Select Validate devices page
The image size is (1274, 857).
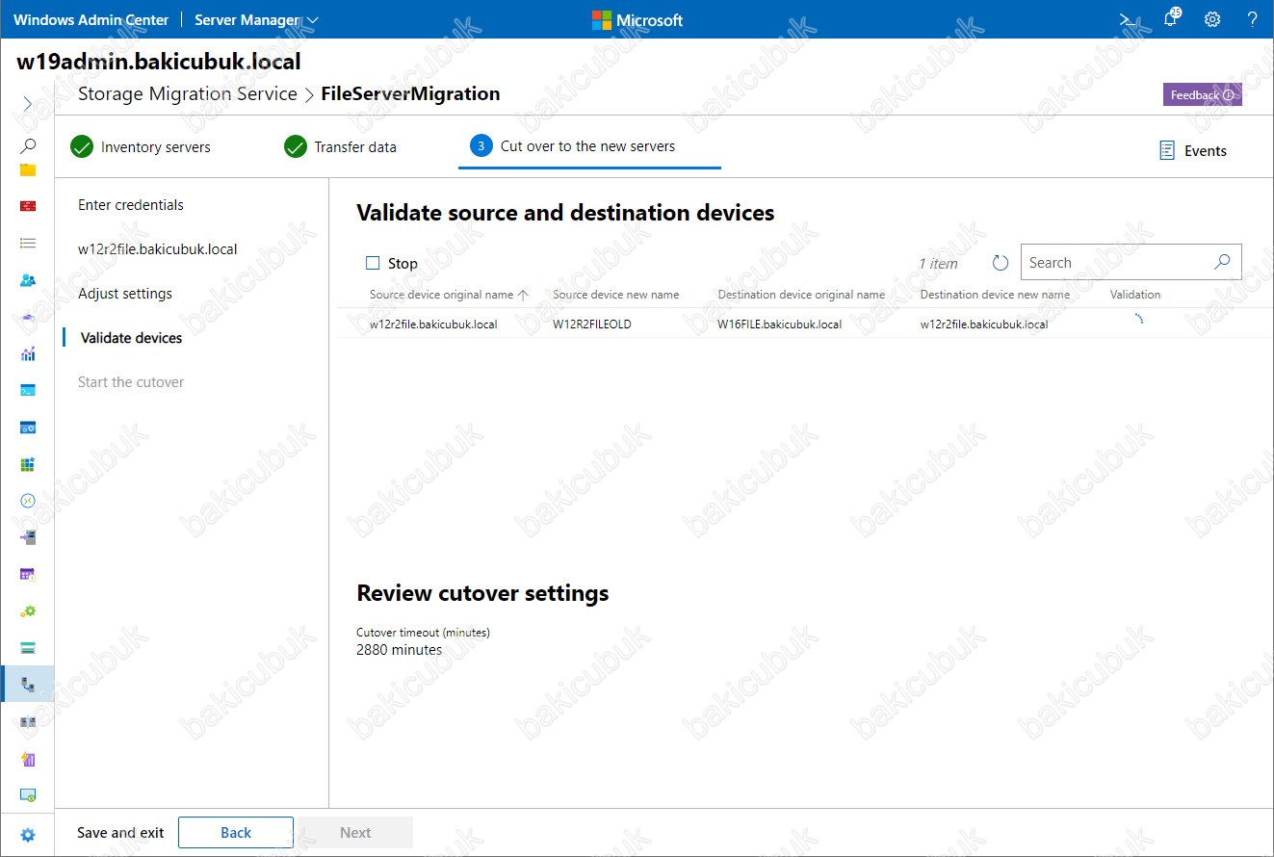point(131,338)
